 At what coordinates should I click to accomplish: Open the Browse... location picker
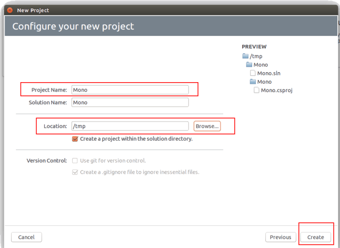point(207,126)
